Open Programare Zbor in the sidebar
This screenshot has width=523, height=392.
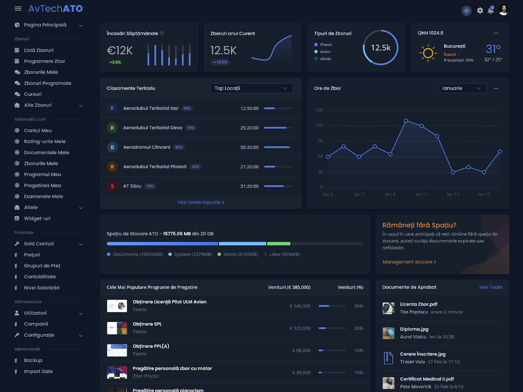click(x=44, y=61)
